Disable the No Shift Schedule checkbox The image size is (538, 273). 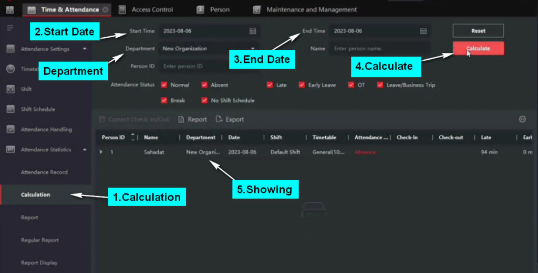(x=204, y=100)
